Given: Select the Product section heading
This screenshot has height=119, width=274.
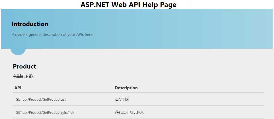Looking at the screenshot, I should 24,66.
